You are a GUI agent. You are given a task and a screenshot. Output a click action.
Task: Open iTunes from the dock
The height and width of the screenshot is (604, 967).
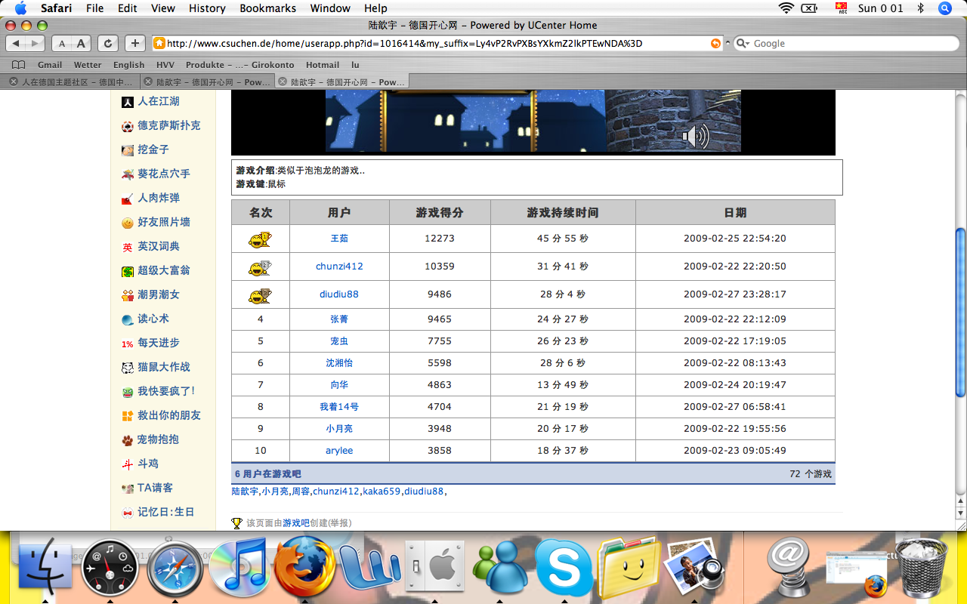(239, 566)
